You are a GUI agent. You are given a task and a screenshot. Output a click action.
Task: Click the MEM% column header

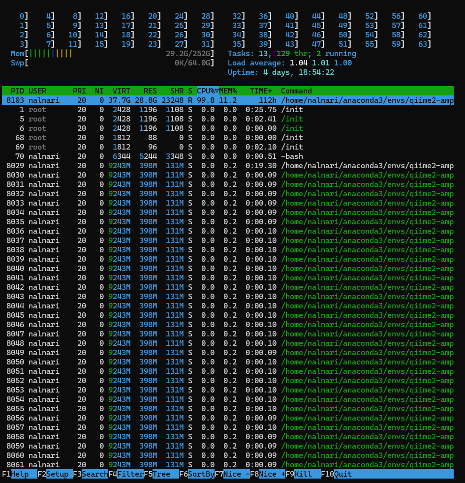228,91
